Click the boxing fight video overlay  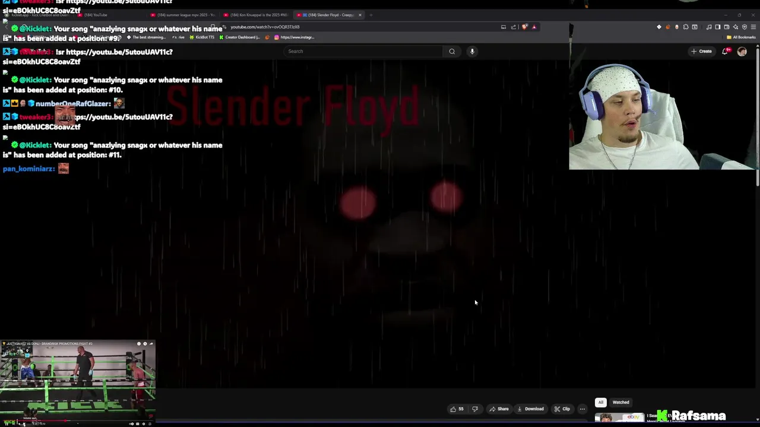[78, 383]
